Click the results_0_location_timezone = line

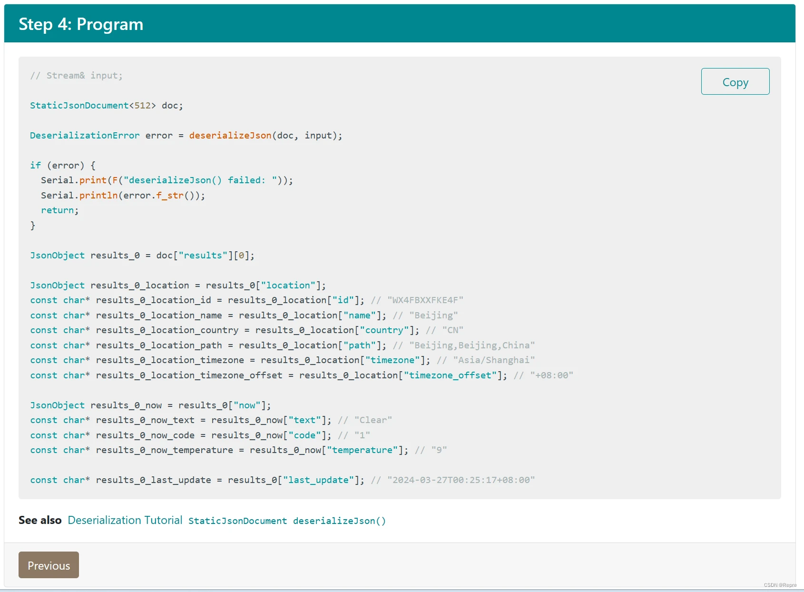(283, 360)
